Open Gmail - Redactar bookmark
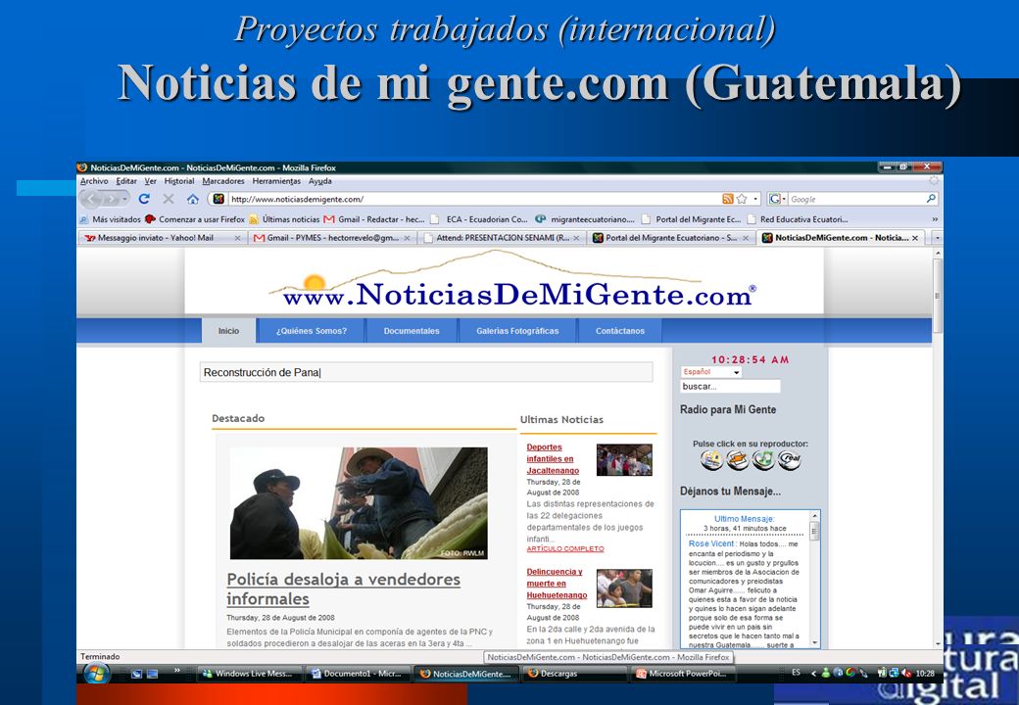 [x=374, y=219]
